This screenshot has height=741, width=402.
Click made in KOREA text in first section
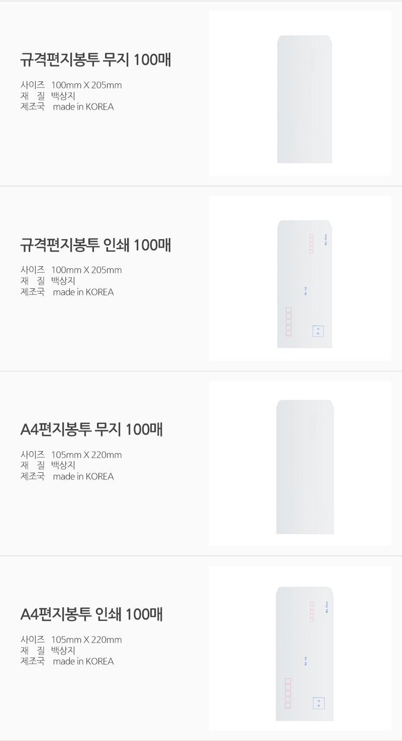83,107
